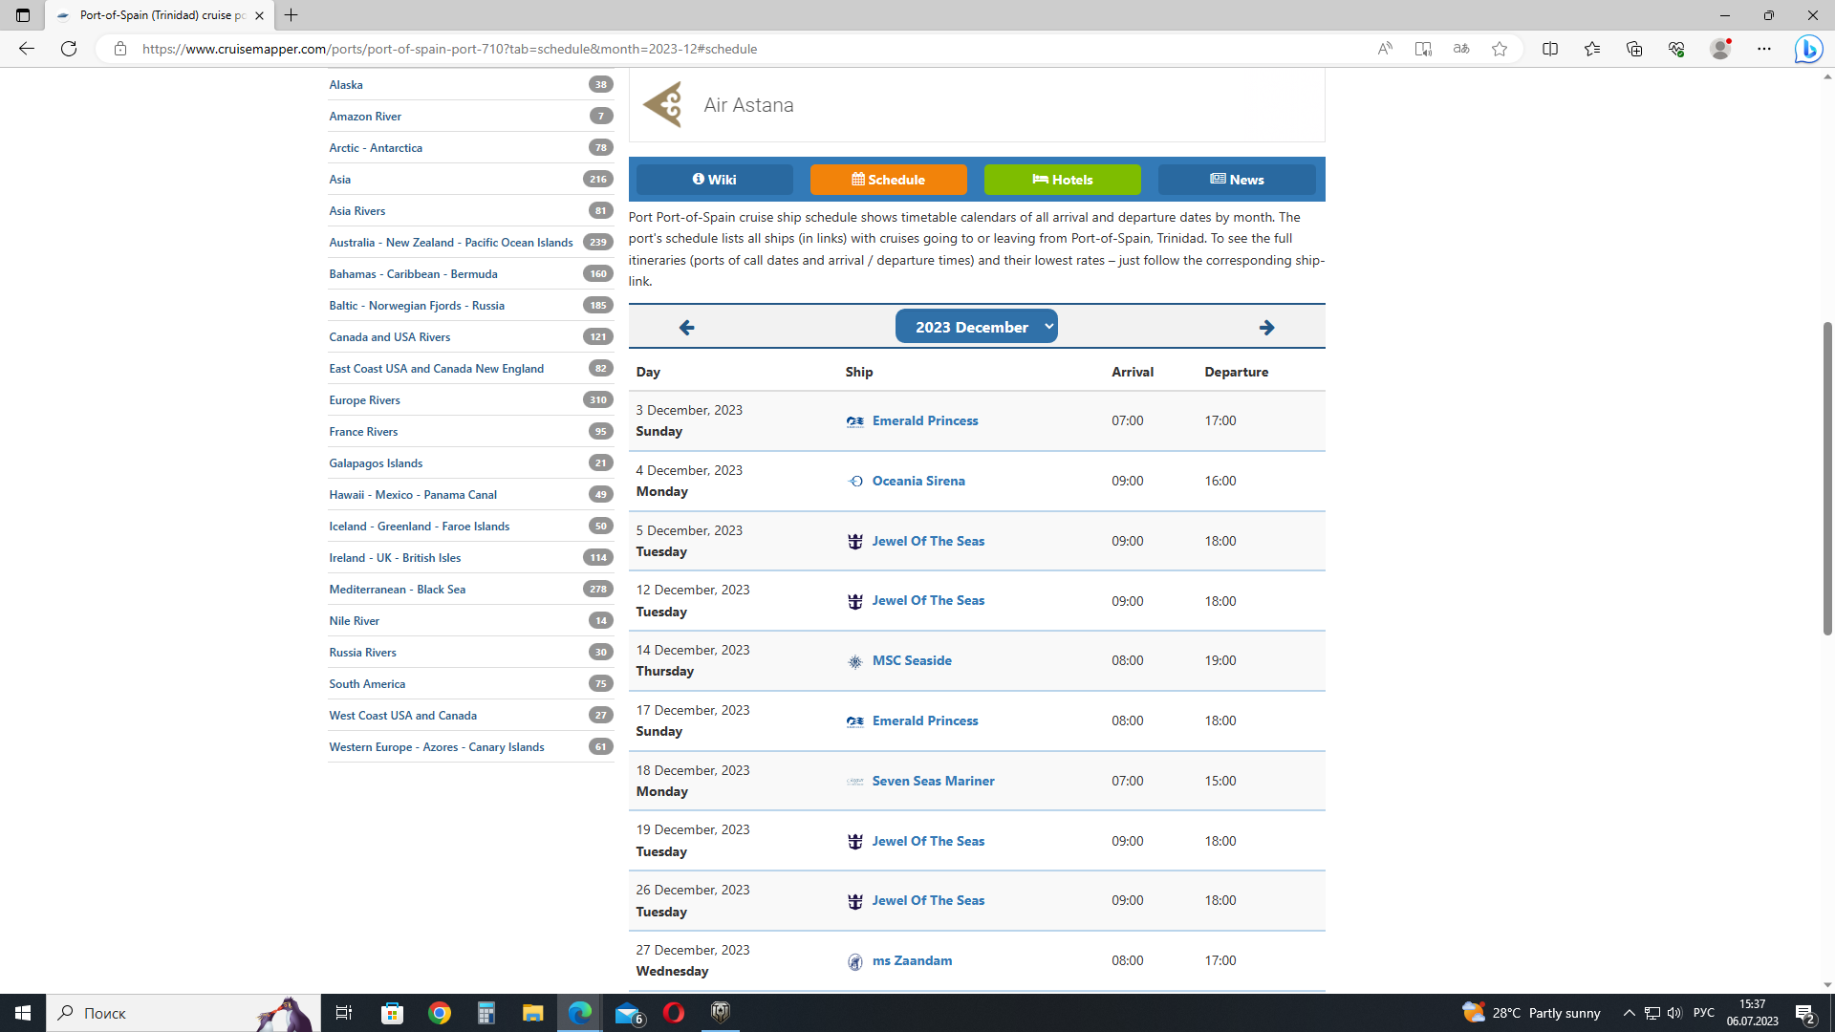The image size is (1835, 1032).
Task: Open the Favorites list icon
Action: (1592, 49)
